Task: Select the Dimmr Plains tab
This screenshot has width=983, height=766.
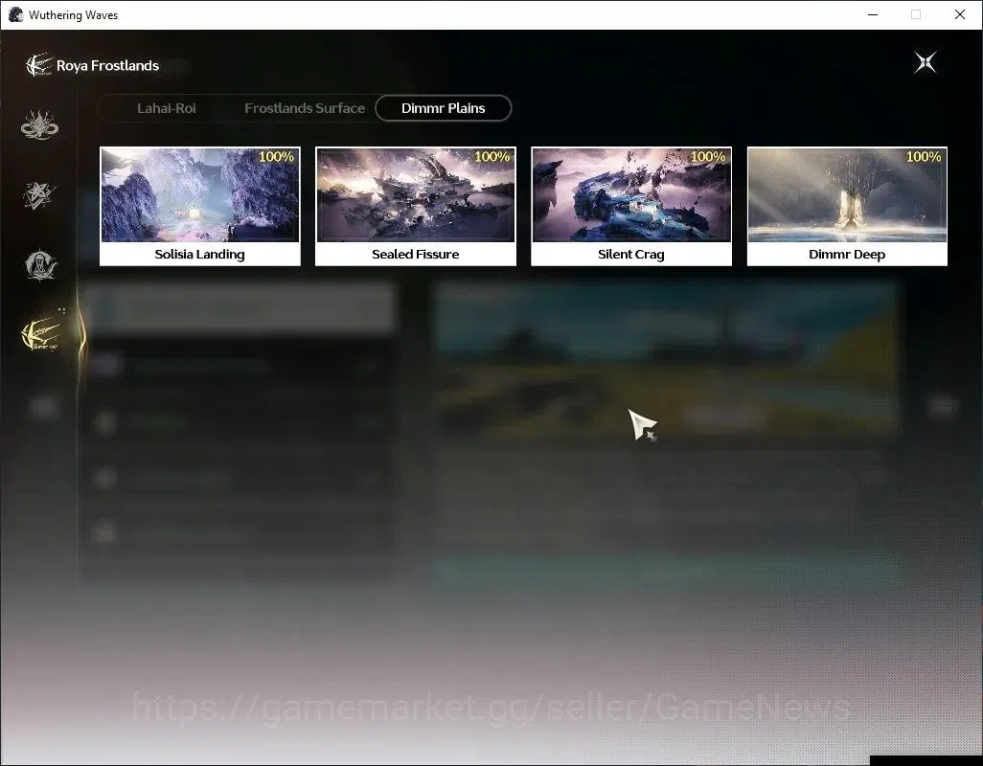Action: [444, 108]
